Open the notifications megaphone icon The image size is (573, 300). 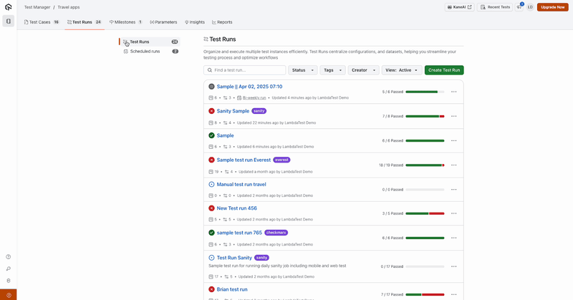(519, 7)
